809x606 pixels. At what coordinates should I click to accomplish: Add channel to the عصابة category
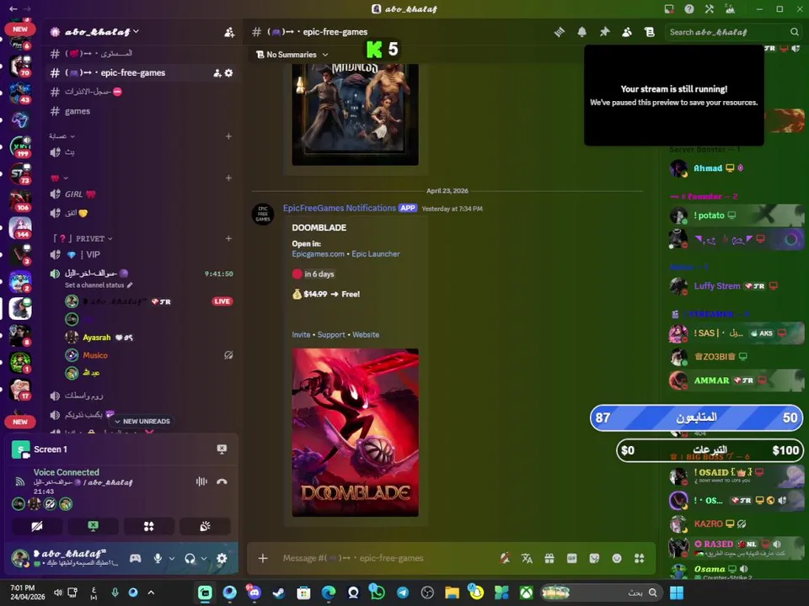[x=228, y=136]
